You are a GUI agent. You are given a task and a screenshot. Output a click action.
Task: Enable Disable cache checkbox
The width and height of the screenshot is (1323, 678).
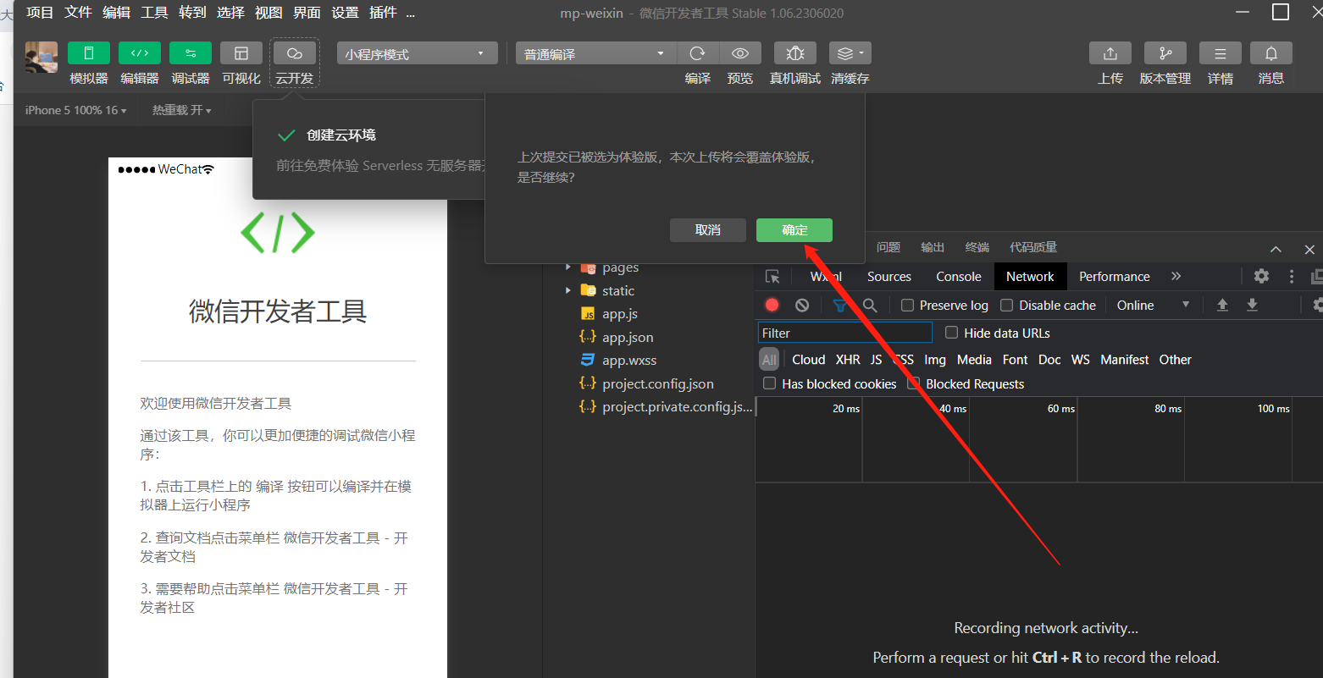tap(1006, 305)
